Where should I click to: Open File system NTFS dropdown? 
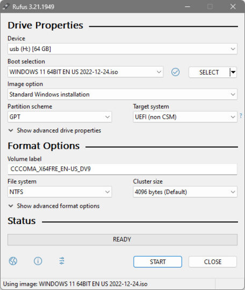point(60,192)
